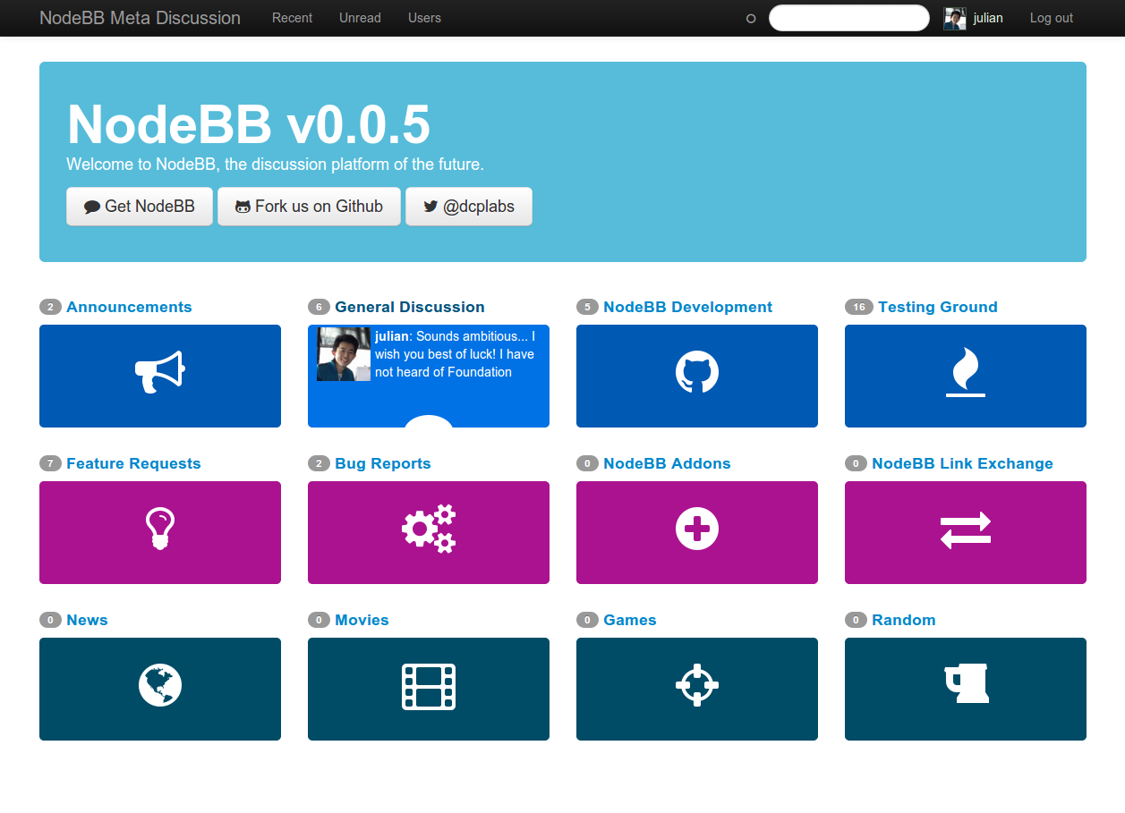Click the Get NodeBB button
The height and width of the screenshot is (813, 1125).
point(140,207)
